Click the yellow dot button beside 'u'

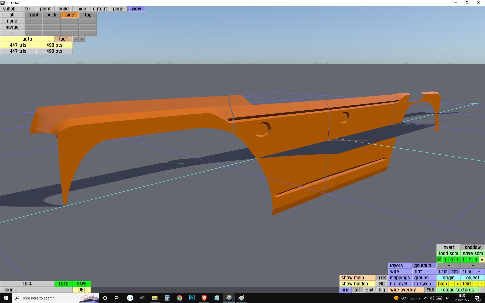(x=482, y=260)
